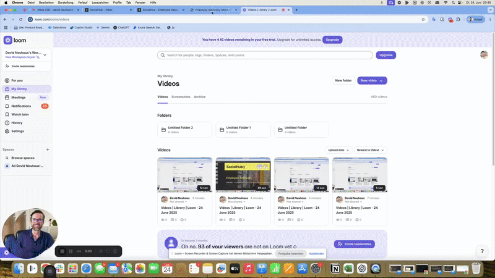The height and width of the screenshot is (278, 495).
Task: Open Music app from the Dock
Action: click(248, 269)
